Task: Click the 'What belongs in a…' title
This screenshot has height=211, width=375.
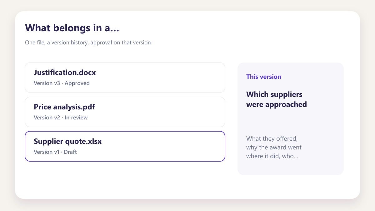Action: (72, 28)
